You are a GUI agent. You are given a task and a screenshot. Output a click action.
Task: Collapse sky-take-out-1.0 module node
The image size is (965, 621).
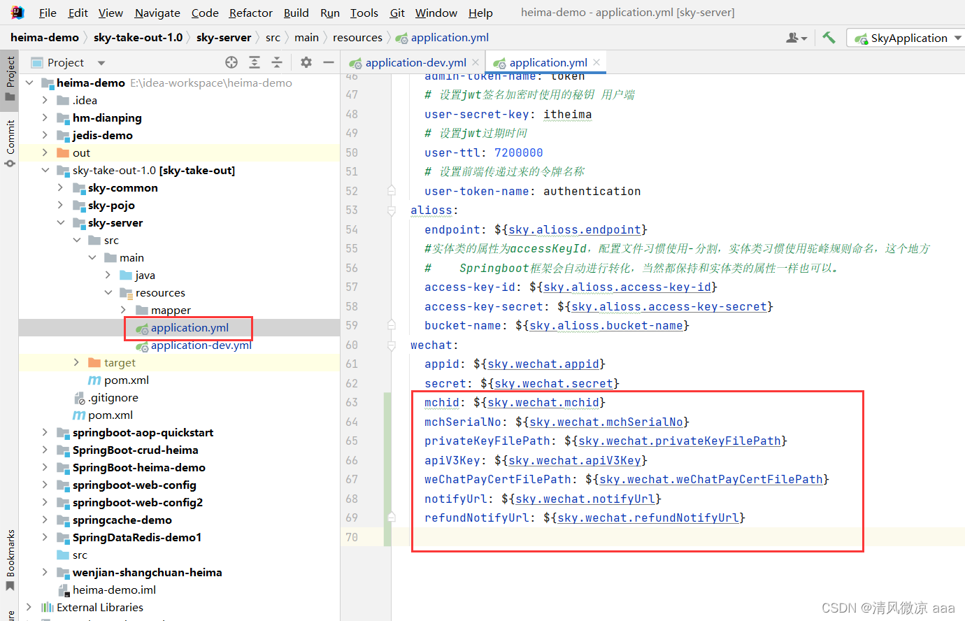click(x=45, y=170)
